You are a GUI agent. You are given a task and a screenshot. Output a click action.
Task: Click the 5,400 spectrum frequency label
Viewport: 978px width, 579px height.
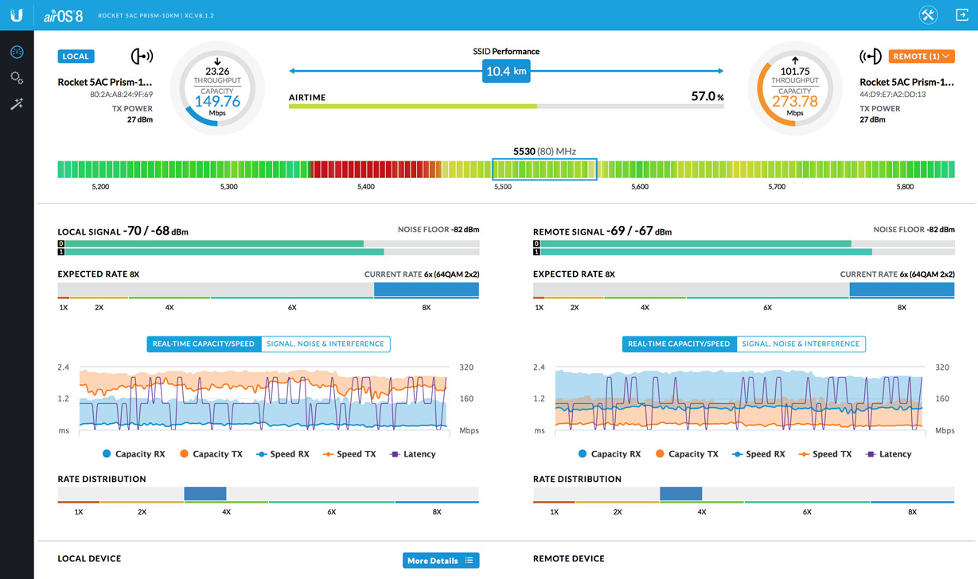366,187
